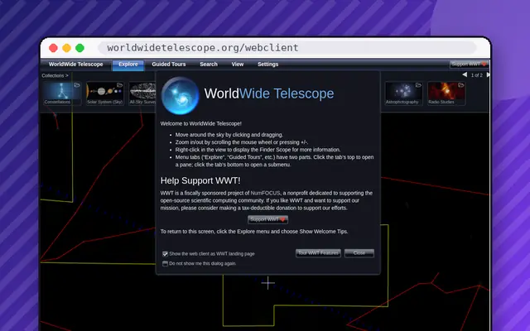Toggle Show web client as WWT landing page
This screenshot has width=530, height=331.
[165, 254]
